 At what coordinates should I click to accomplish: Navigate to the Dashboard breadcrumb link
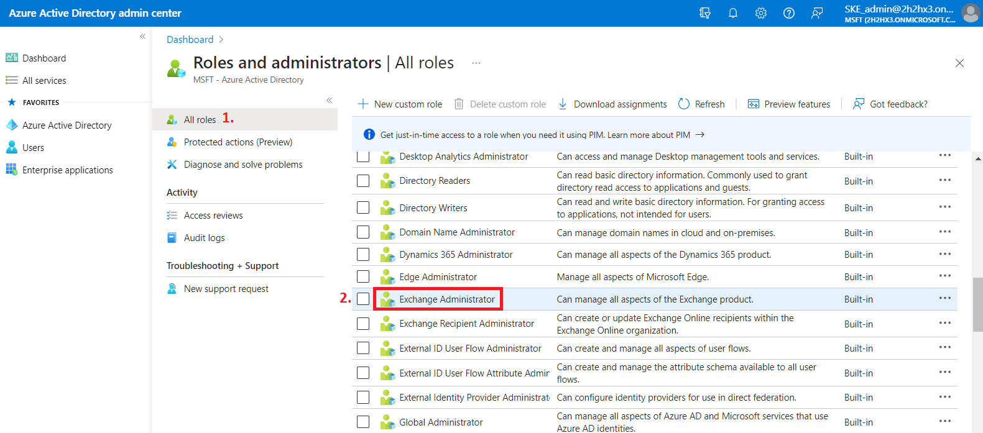tap(190, 39)
